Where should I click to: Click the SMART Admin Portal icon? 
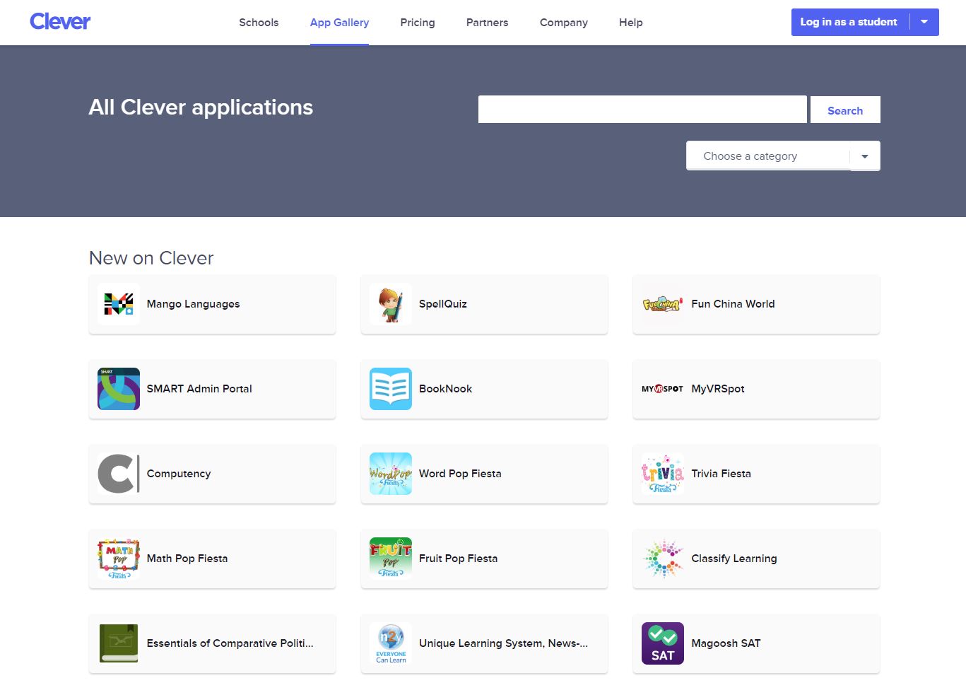(x=119, y=389)
